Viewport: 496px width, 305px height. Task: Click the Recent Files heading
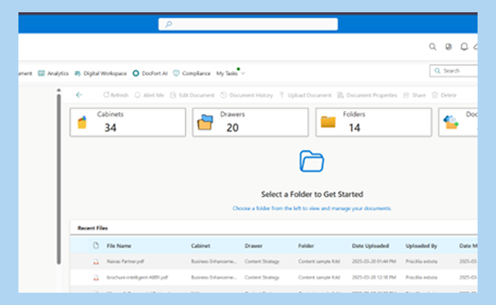tap(93, 228)
